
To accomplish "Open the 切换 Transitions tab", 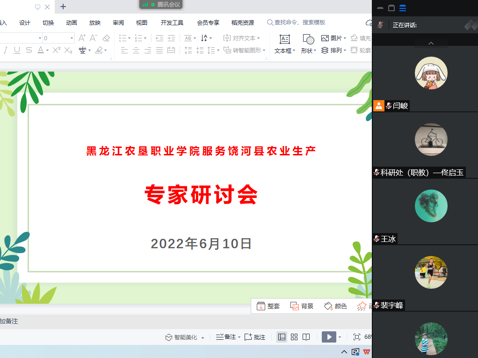I will coord(48,22).
